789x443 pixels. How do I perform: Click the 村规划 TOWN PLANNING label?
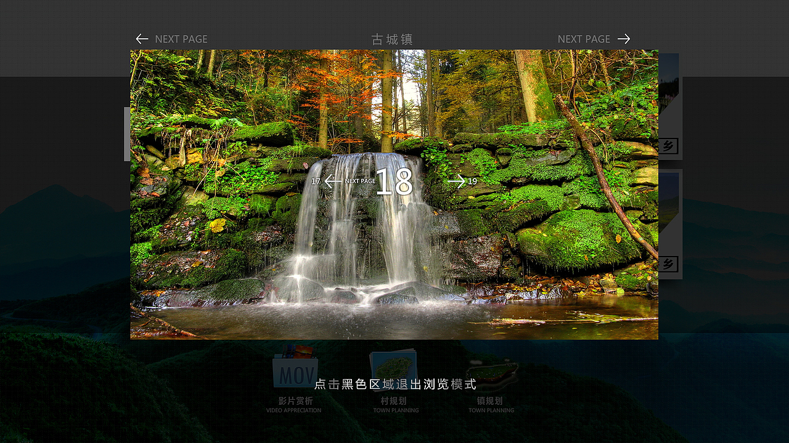(396, 404)
